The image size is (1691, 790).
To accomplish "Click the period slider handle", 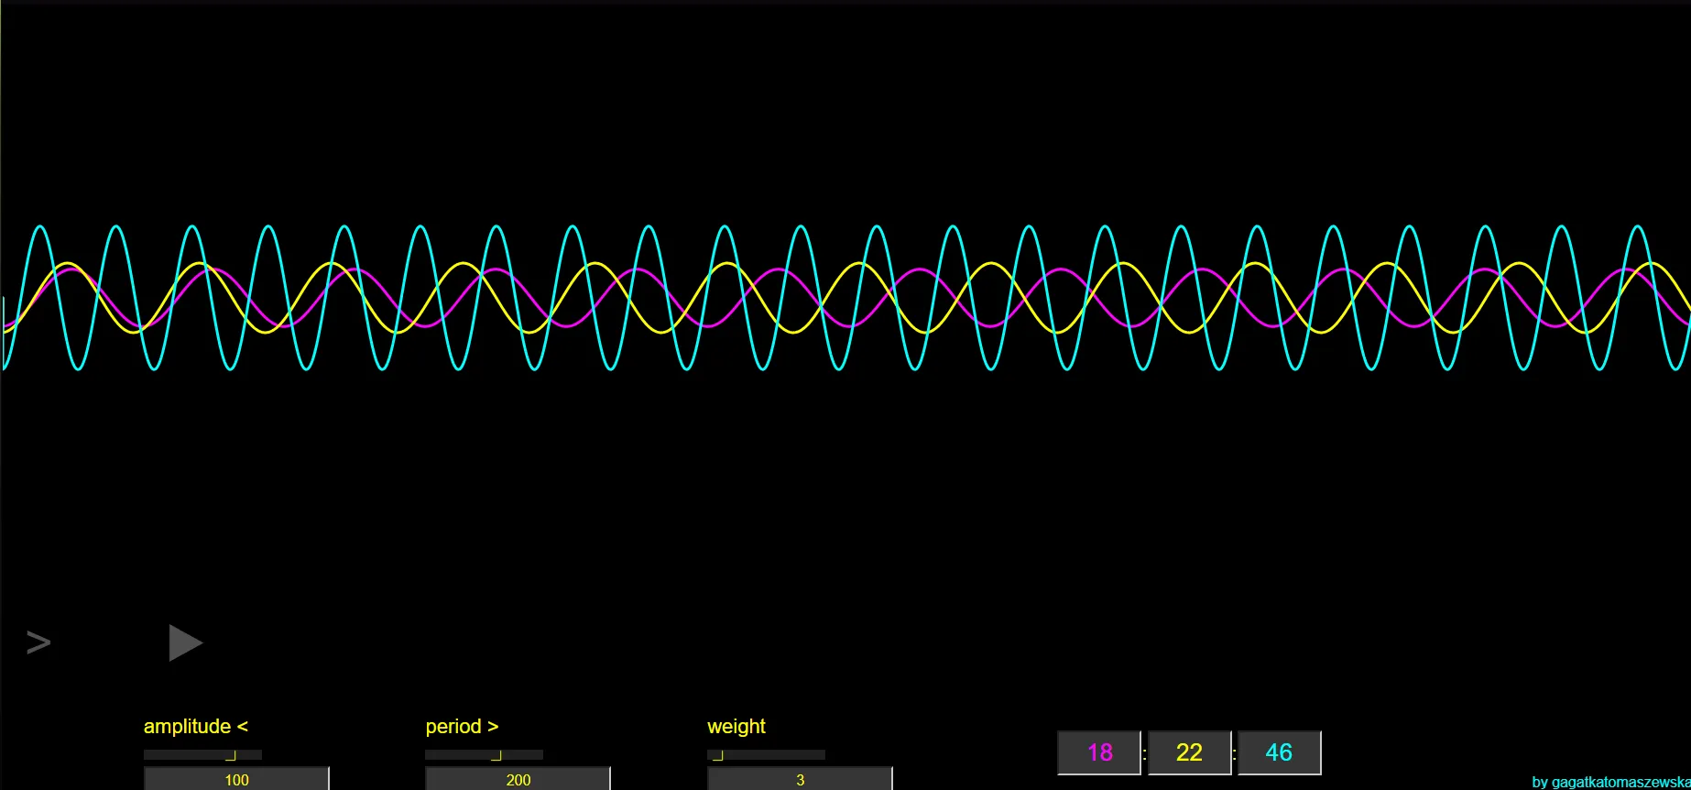I will [x=496, y=755].
